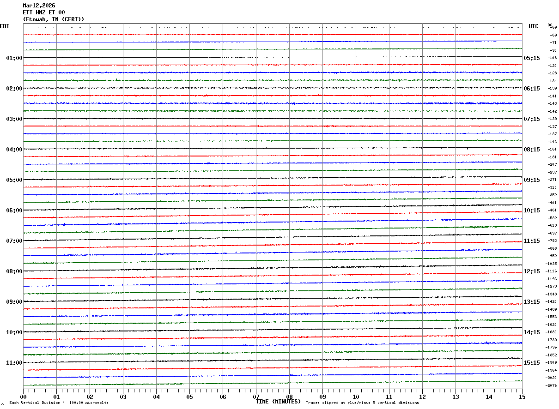This screenshot has width=559, height=409.
Task: Click the 'ETT HNZ ET 00' station code
Action: coord(44,12)
